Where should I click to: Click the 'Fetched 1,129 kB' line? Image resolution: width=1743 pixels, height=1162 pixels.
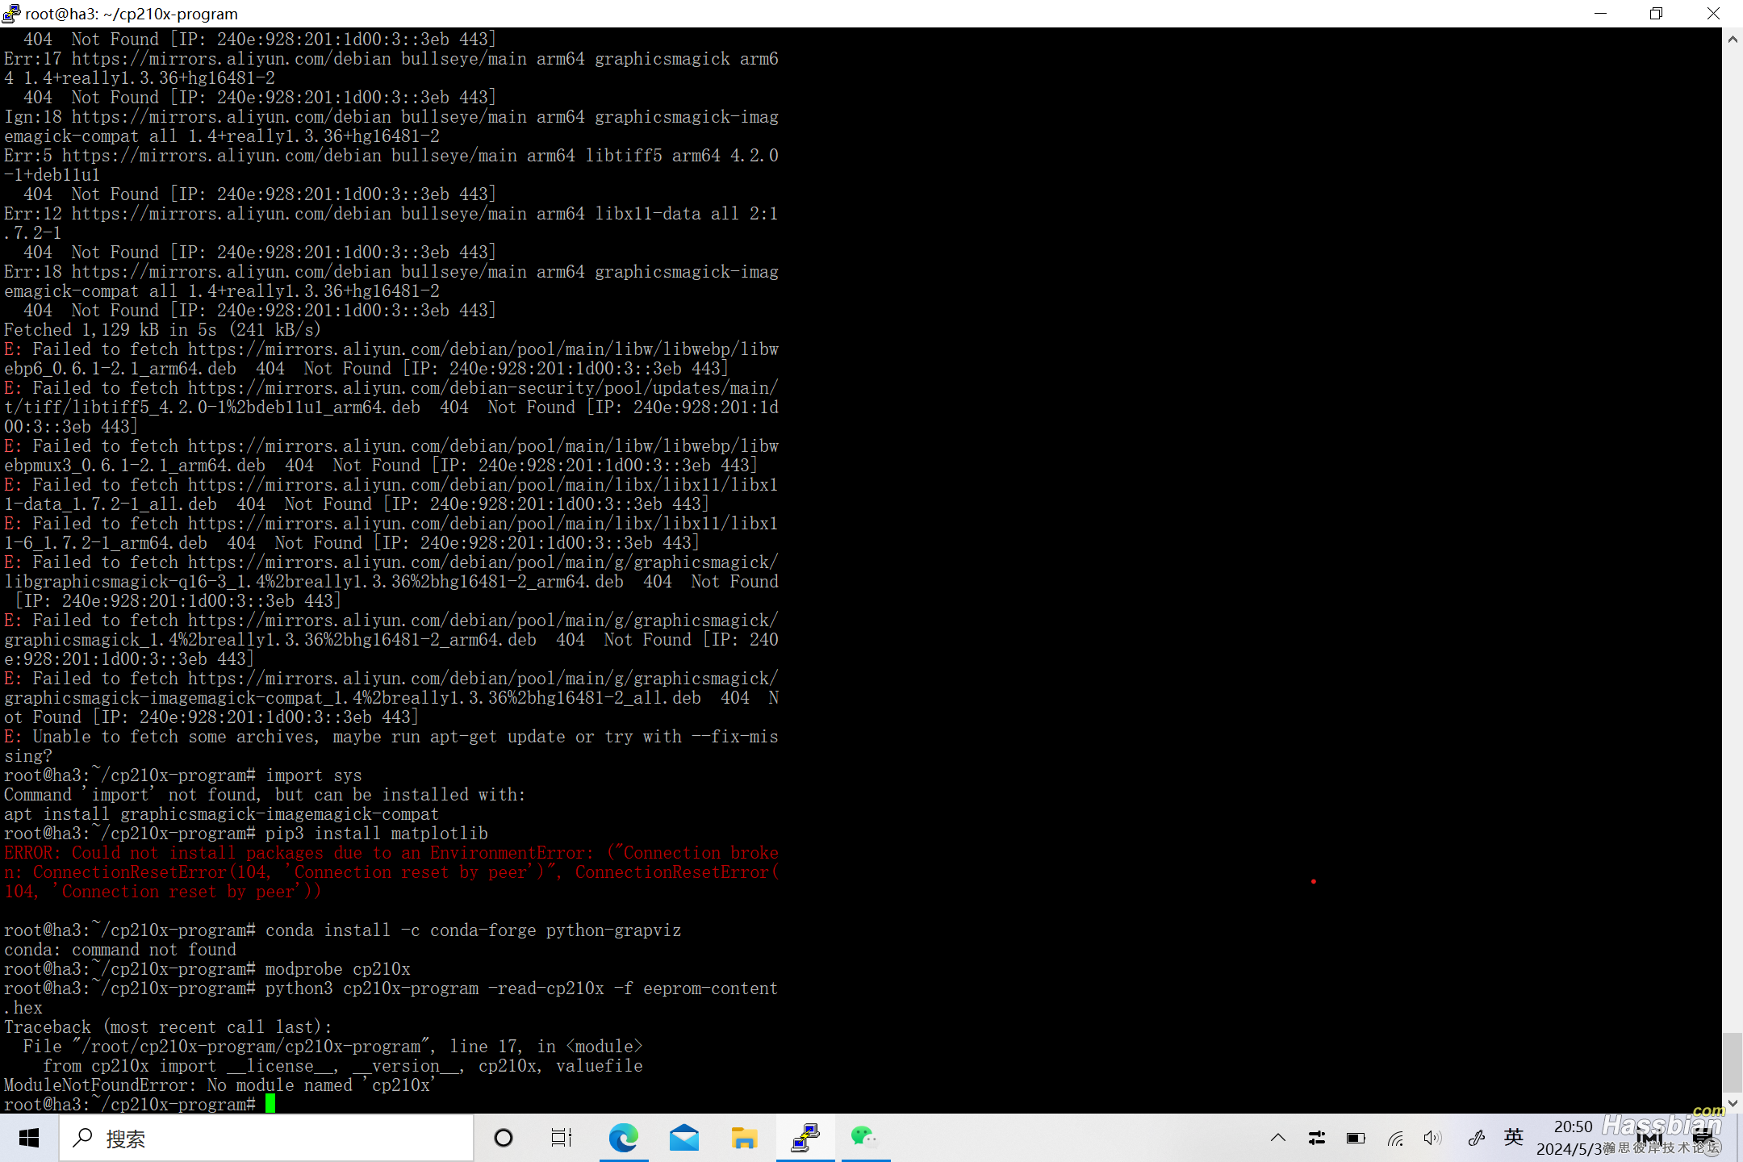point(162,330)
